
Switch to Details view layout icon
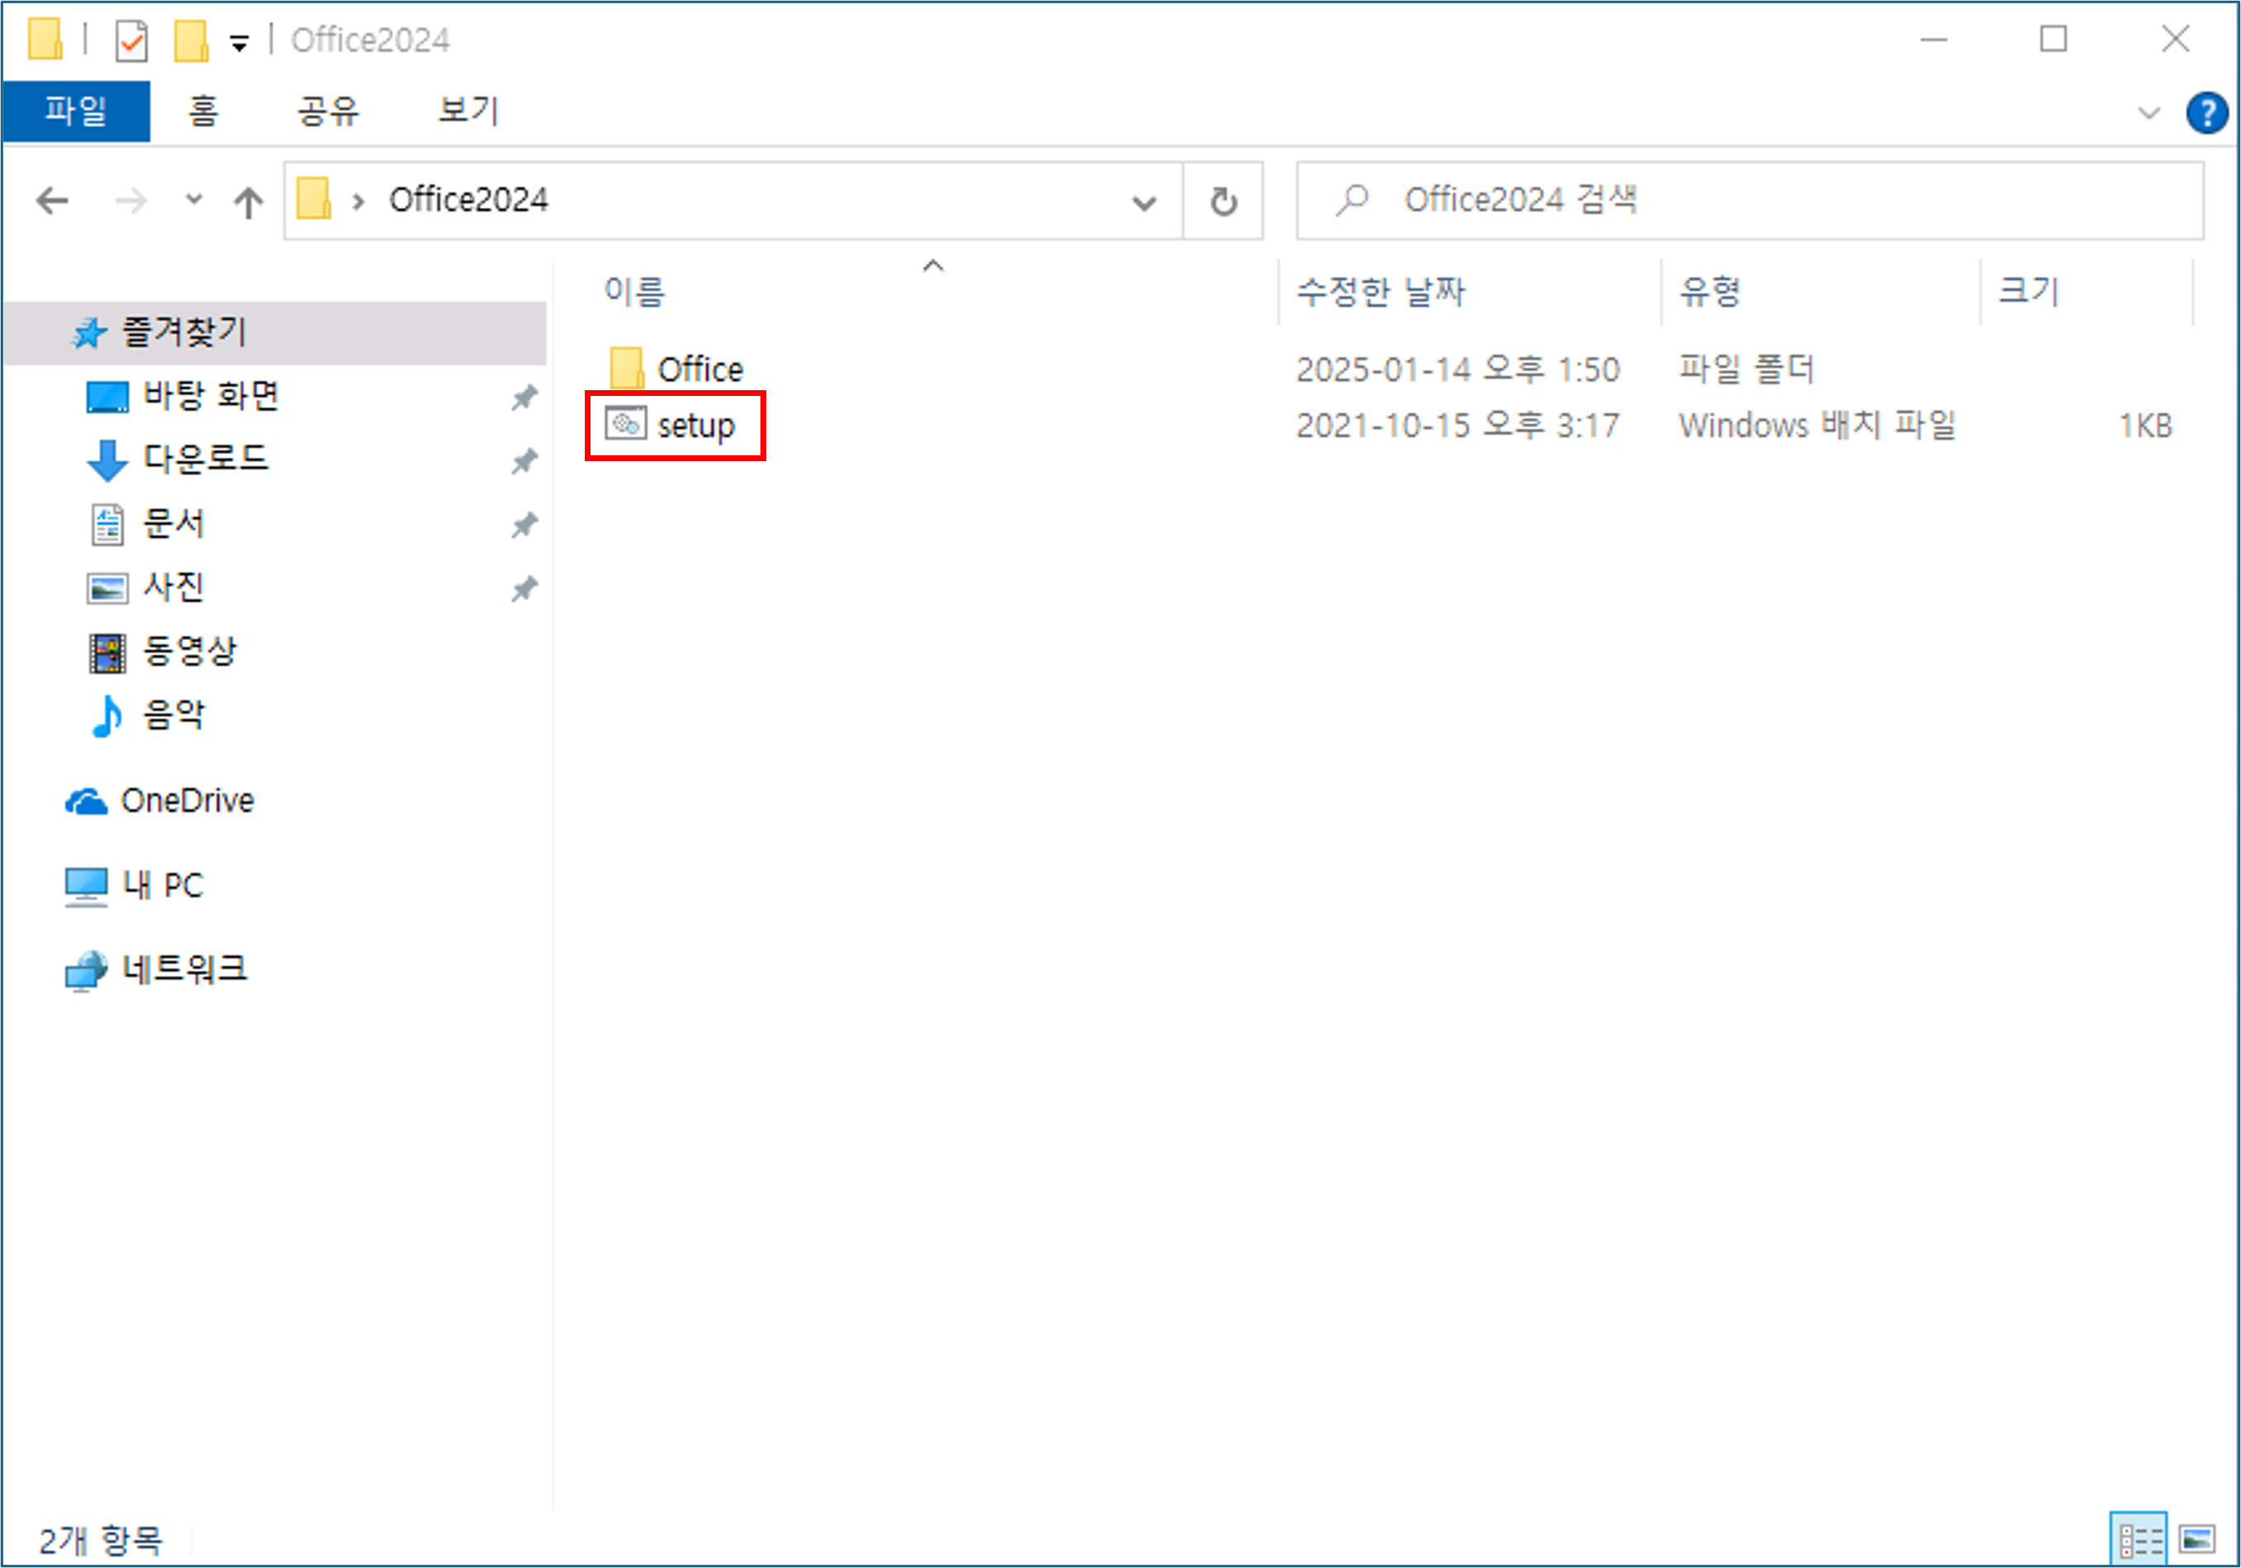point(2138,1540)
